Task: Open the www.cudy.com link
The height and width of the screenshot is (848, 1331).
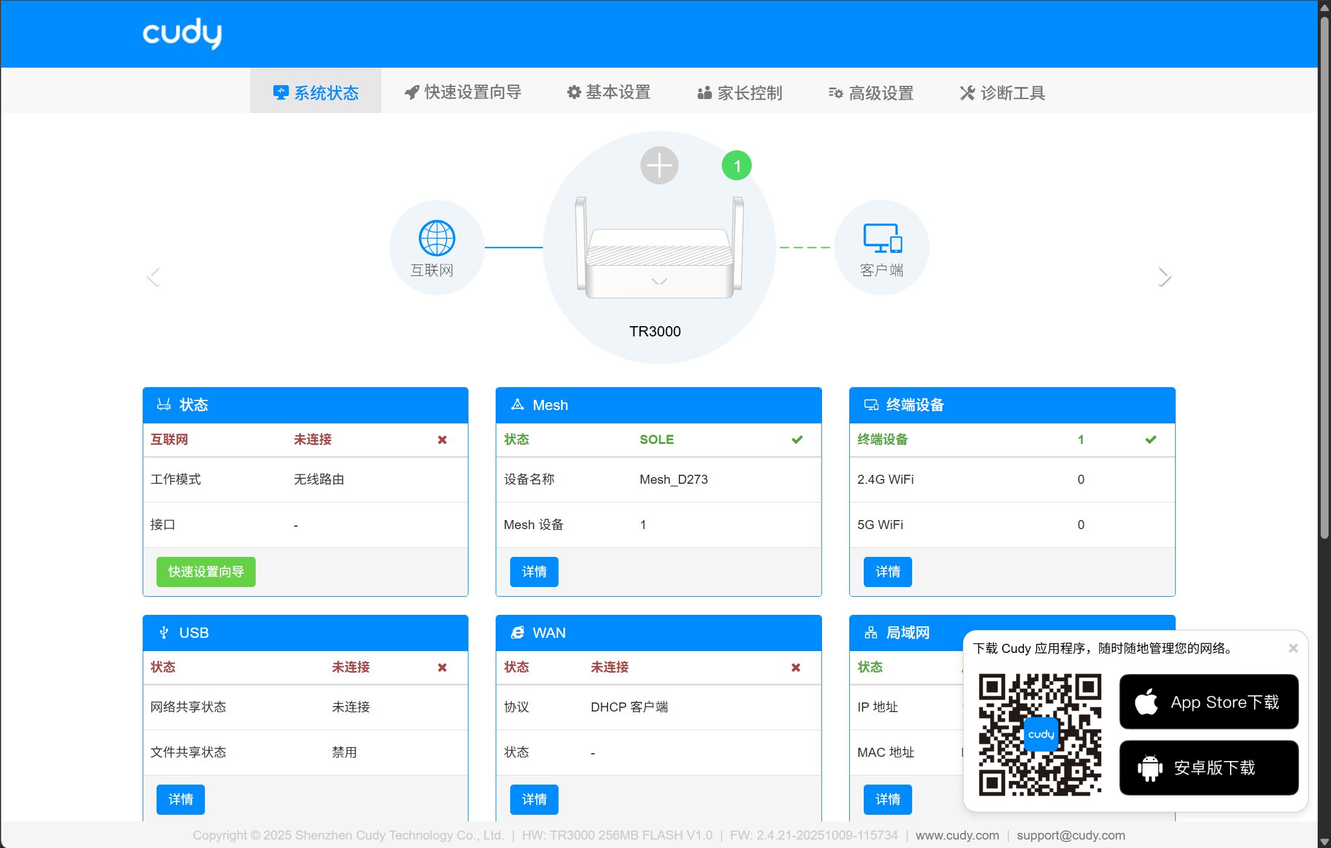Action: [x=957, y=835]
